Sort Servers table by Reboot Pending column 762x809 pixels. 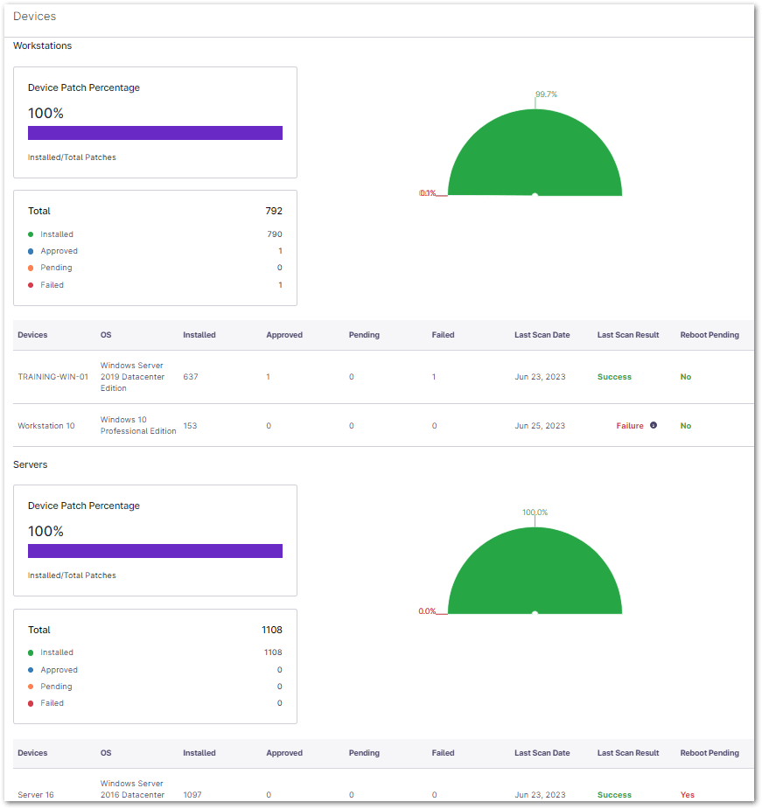pos(709,753)
